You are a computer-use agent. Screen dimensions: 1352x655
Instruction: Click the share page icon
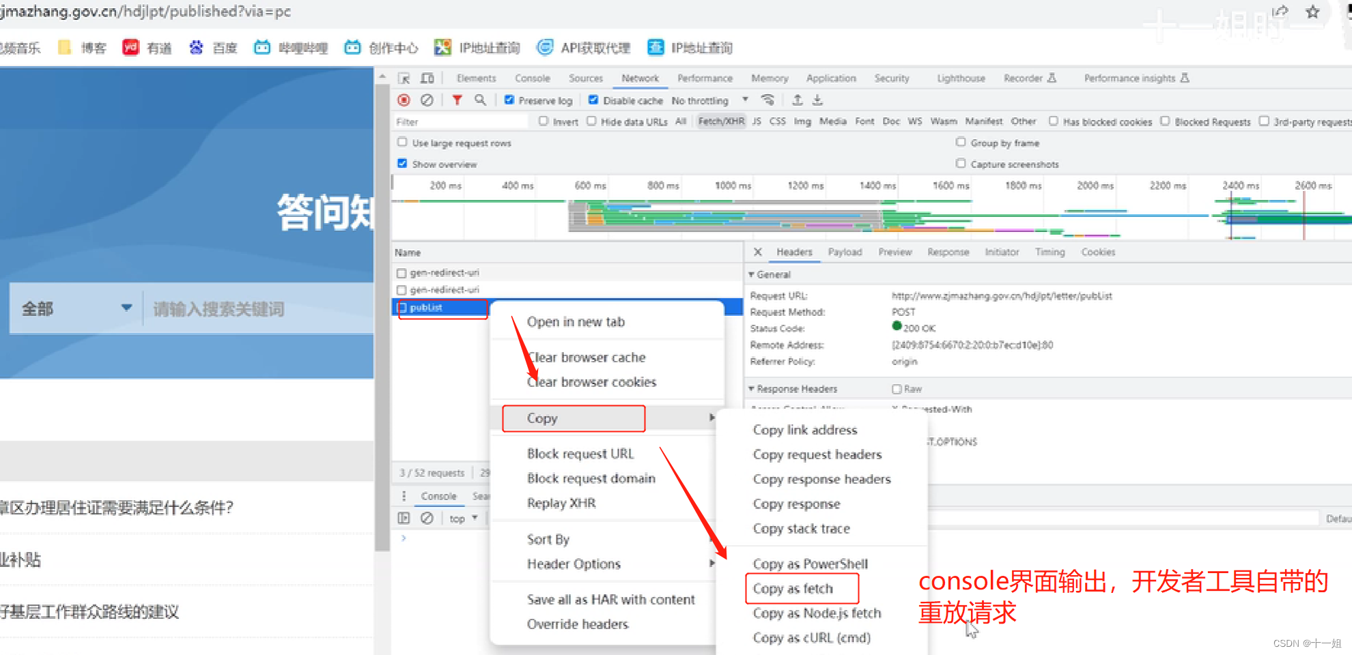click(1280, 12)
